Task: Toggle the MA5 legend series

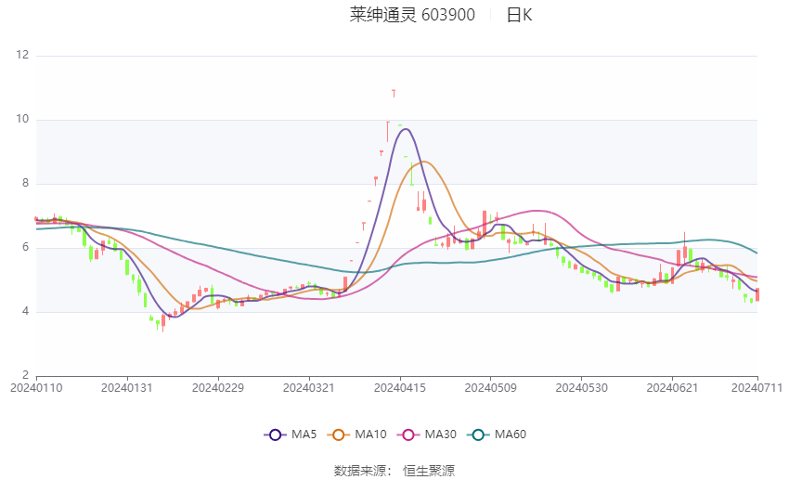Action: tap(291, 435)
